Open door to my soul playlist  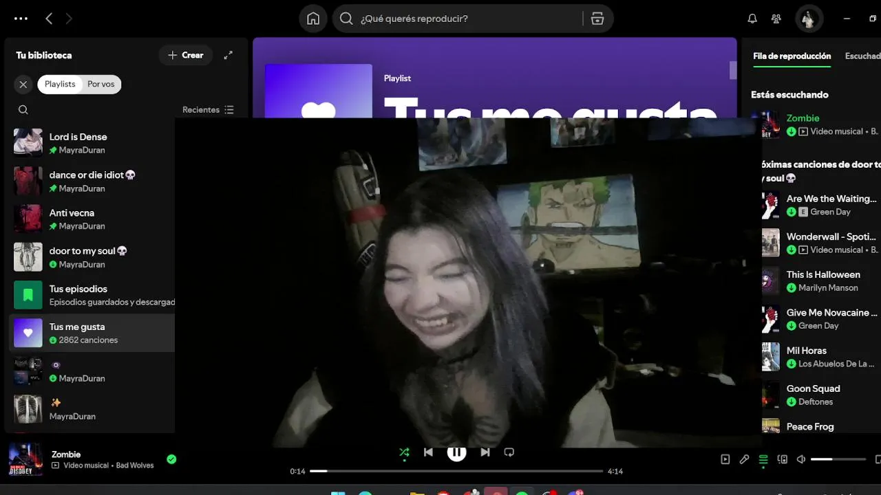pos(92,257)
